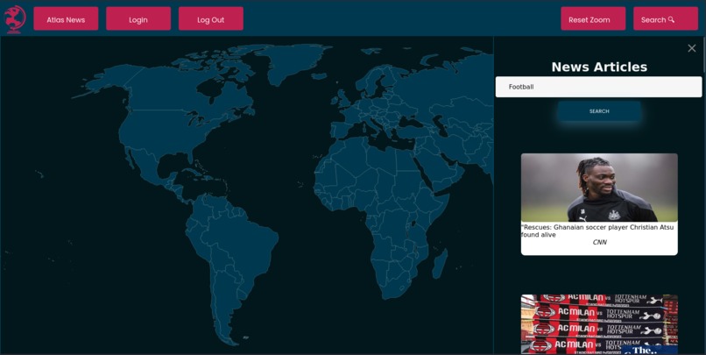The height and width of the screenshot is (355, 706).
Task: Open the Atlas News home button
Action: pyautogui.click(x=66, y=18)
